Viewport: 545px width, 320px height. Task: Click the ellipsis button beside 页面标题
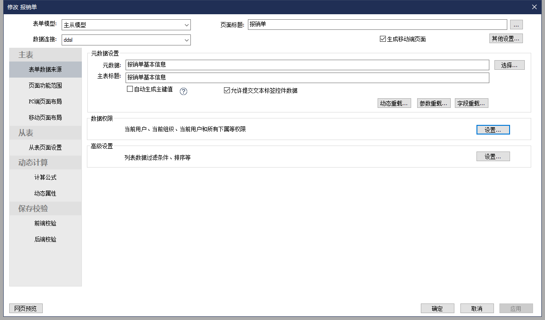(516, 25)
